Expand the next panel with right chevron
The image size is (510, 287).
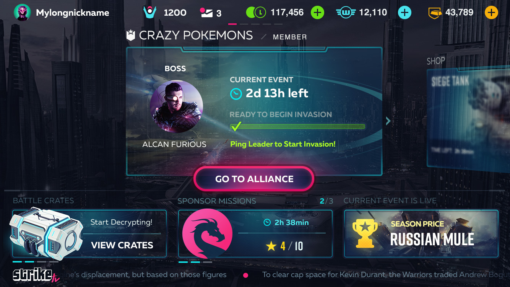(388, 121)
